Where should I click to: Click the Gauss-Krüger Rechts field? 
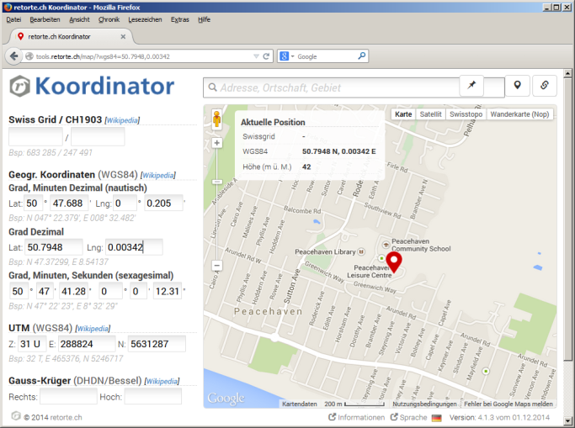68,397
